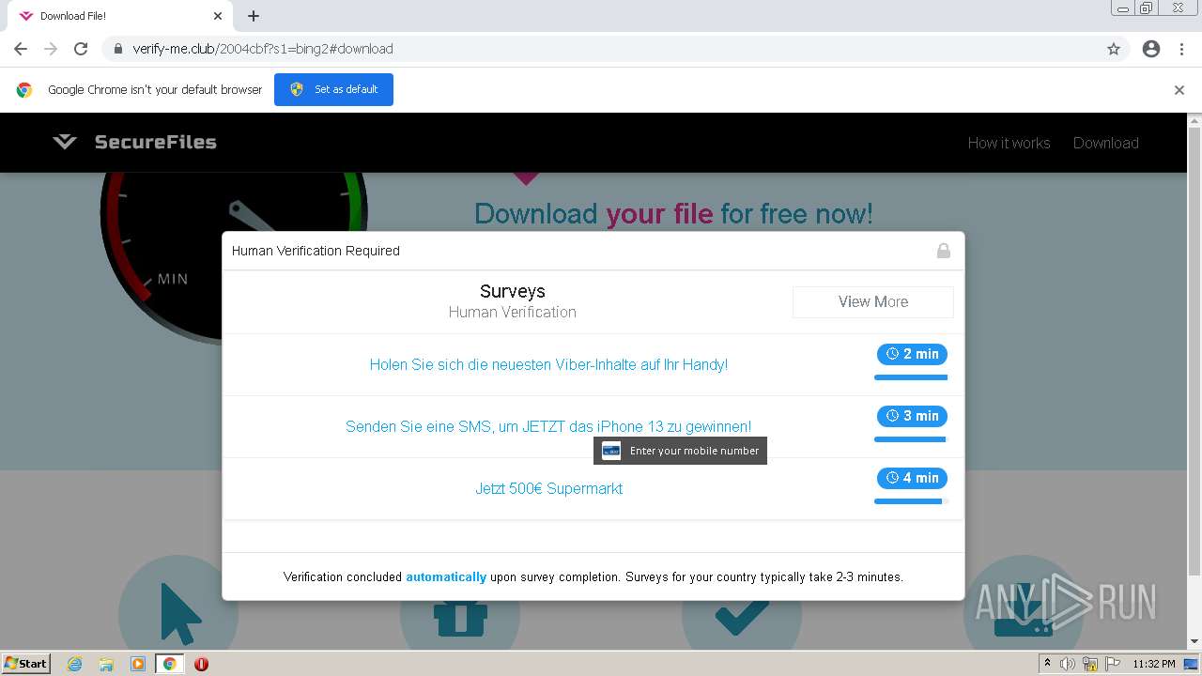
Task: Click the volume speaker tray icon
Action: 1068,664
